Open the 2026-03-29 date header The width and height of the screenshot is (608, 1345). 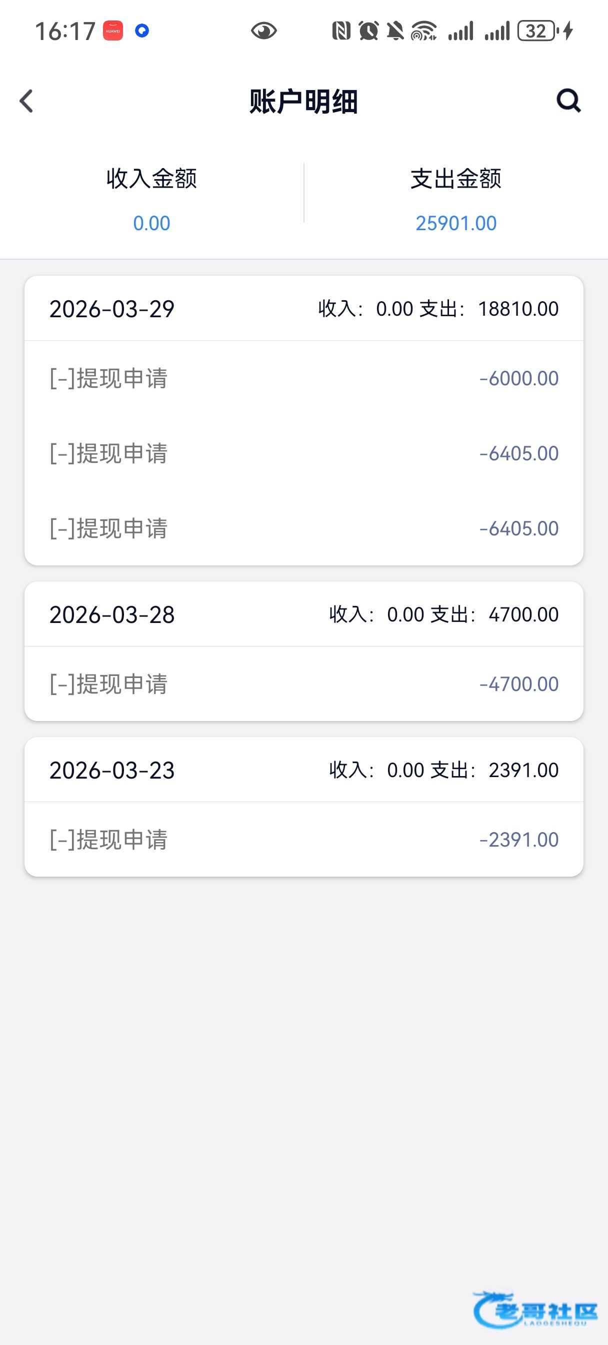coord(303,309)
